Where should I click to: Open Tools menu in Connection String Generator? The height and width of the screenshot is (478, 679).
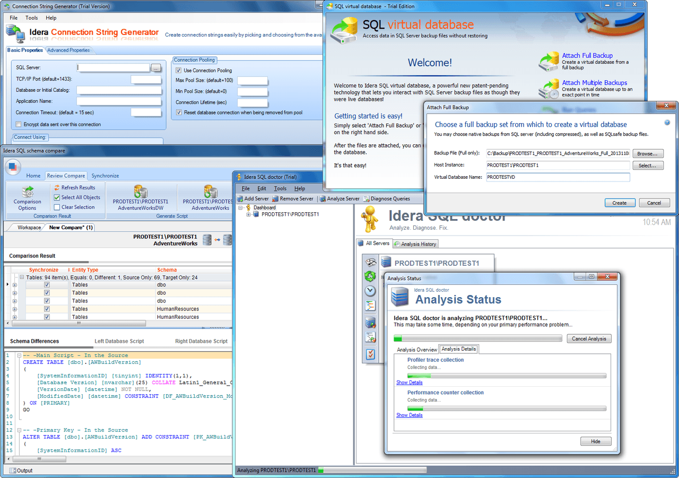click(x=32, y=18)
